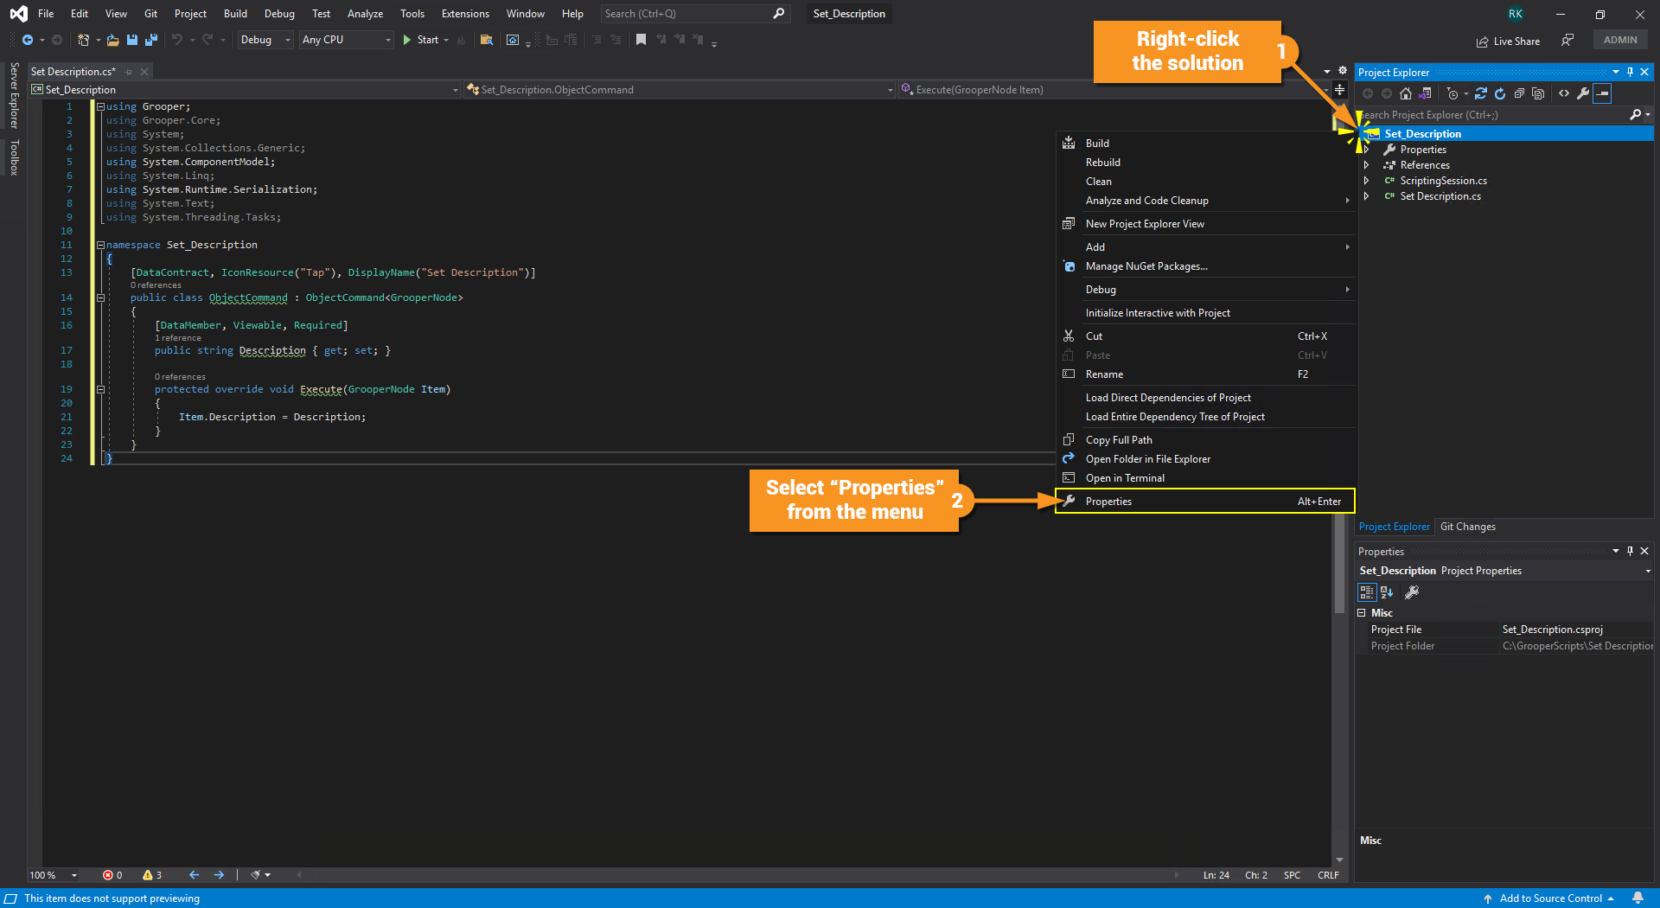1660x908 pixels.
Task: Click the Save All icon in main toolbar
Action: (x=151, y=40)
